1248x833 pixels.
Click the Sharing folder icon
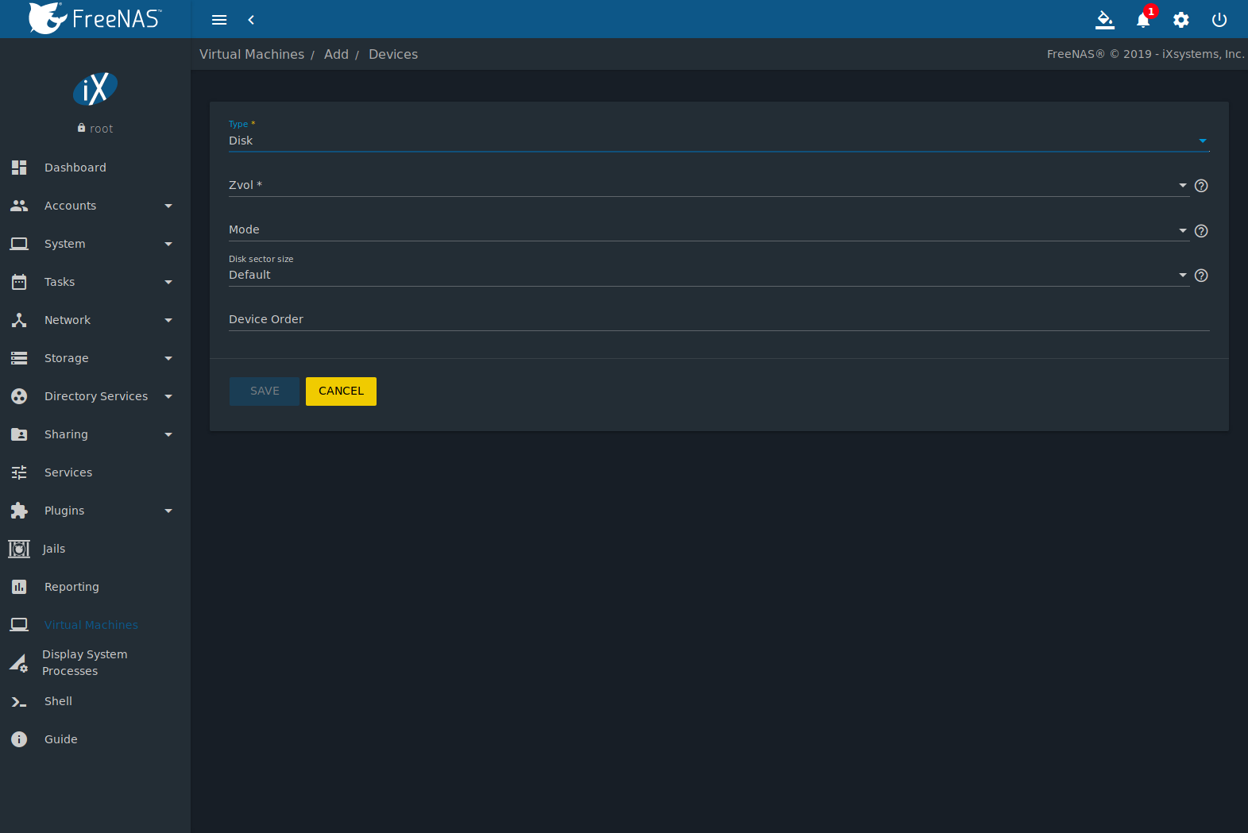[19, 434]
